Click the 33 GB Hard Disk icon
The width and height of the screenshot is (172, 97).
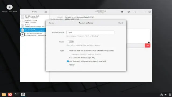[23, 17]
